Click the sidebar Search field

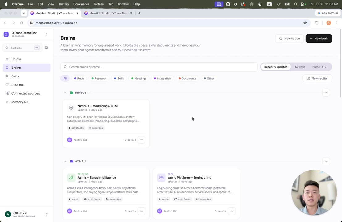pos(23,48)
